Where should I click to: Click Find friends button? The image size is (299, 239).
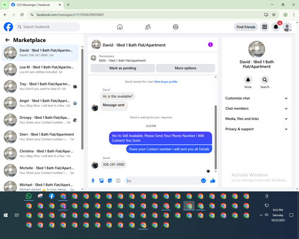pyautogui.click(x=246, y=27)
